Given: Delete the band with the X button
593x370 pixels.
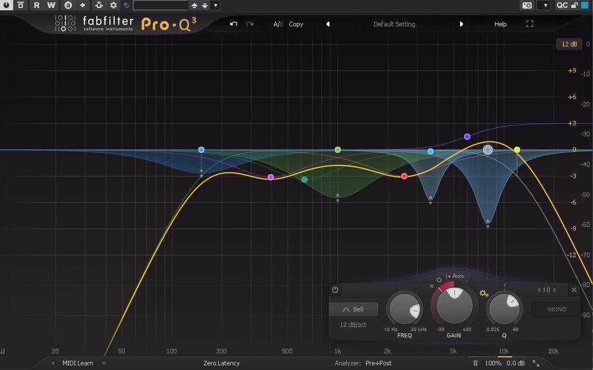Looking at the screenshot, I should 574,290.
